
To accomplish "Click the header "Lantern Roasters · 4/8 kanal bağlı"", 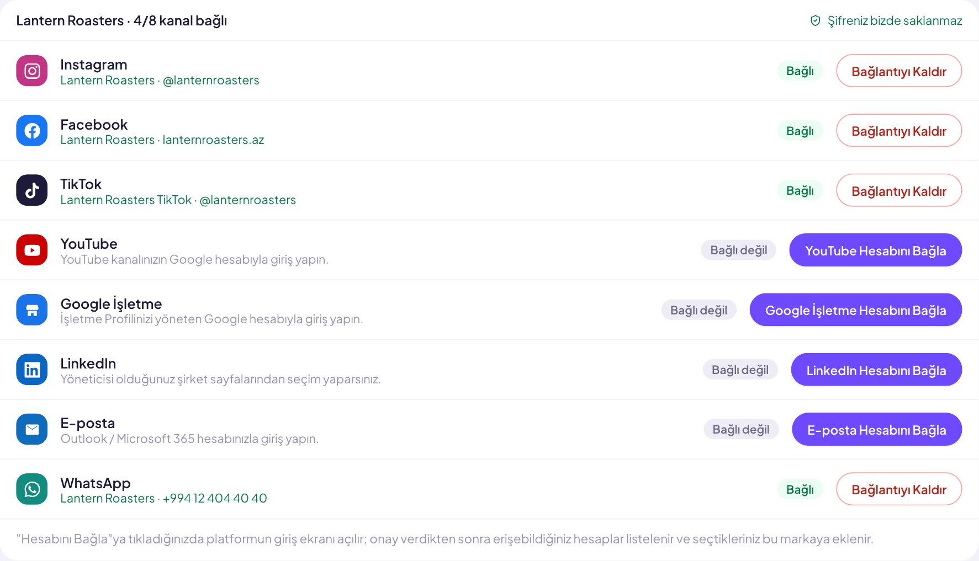I will coord(121,21).
